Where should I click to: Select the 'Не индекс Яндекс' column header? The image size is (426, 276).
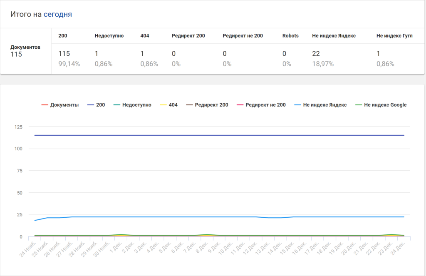(334, 36)
